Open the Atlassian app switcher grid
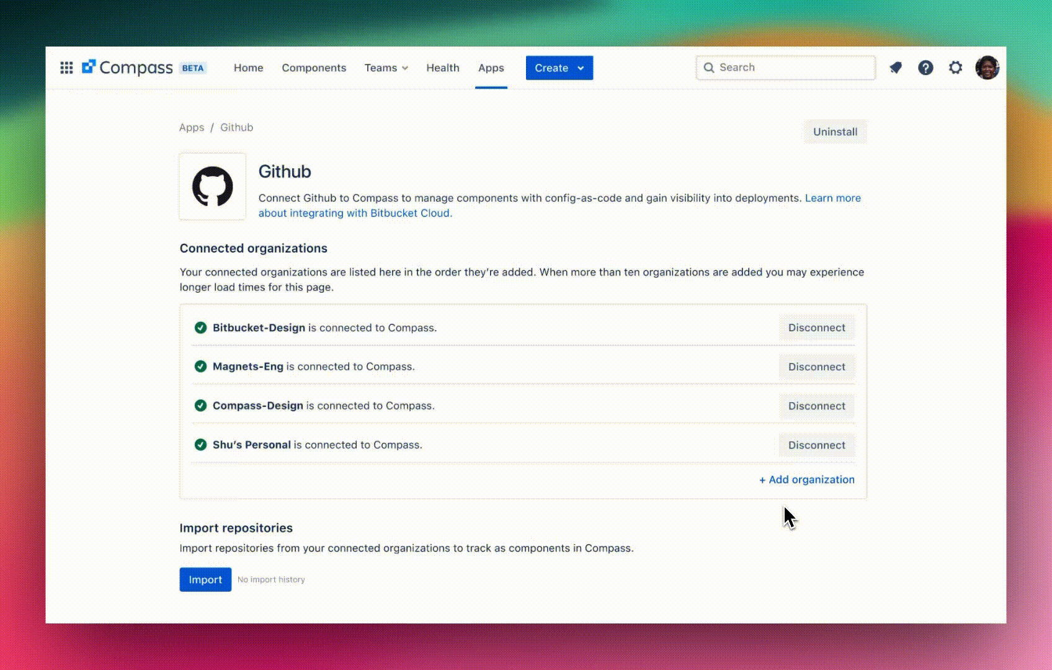Image resolution: width=1052 pixels, height=670 pixels. point(66,68)
